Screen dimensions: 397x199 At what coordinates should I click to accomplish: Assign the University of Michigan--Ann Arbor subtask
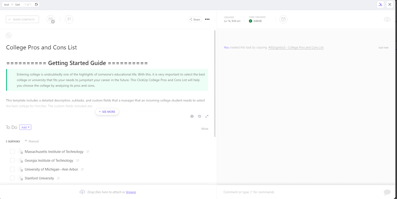pos(20,169)
